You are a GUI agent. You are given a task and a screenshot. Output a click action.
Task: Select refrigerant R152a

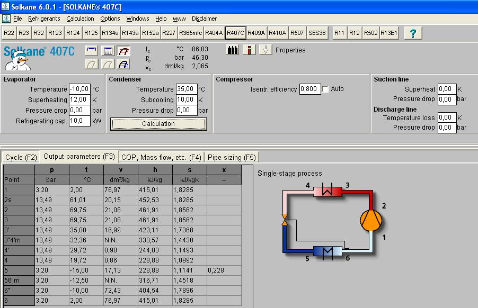pos(151,33)
